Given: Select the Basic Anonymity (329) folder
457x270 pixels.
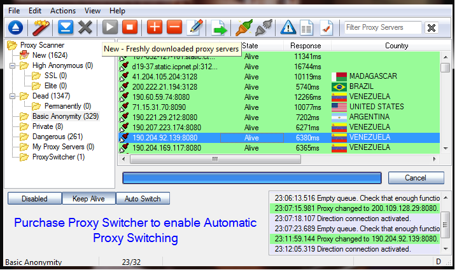Looking at the screenshot, I should (x=66, y=116).
